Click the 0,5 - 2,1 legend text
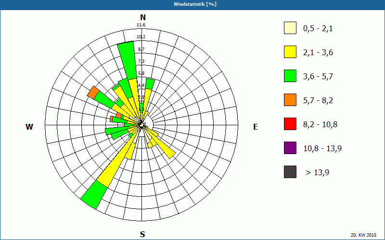 (318, 29)
